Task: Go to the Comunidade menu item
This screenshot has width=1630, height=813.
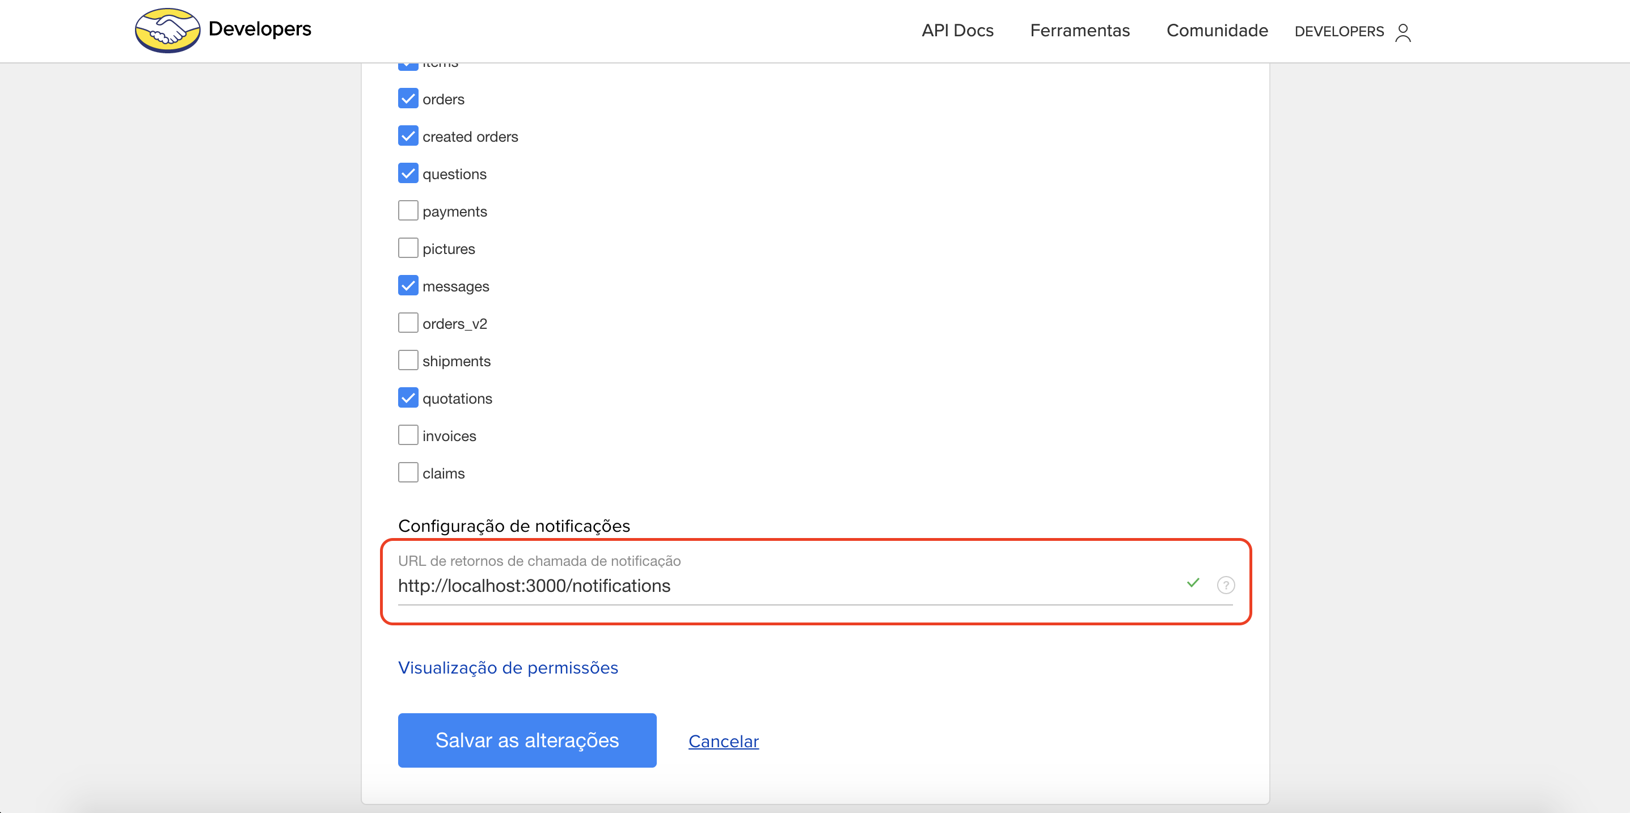Action: (1216, 31)
